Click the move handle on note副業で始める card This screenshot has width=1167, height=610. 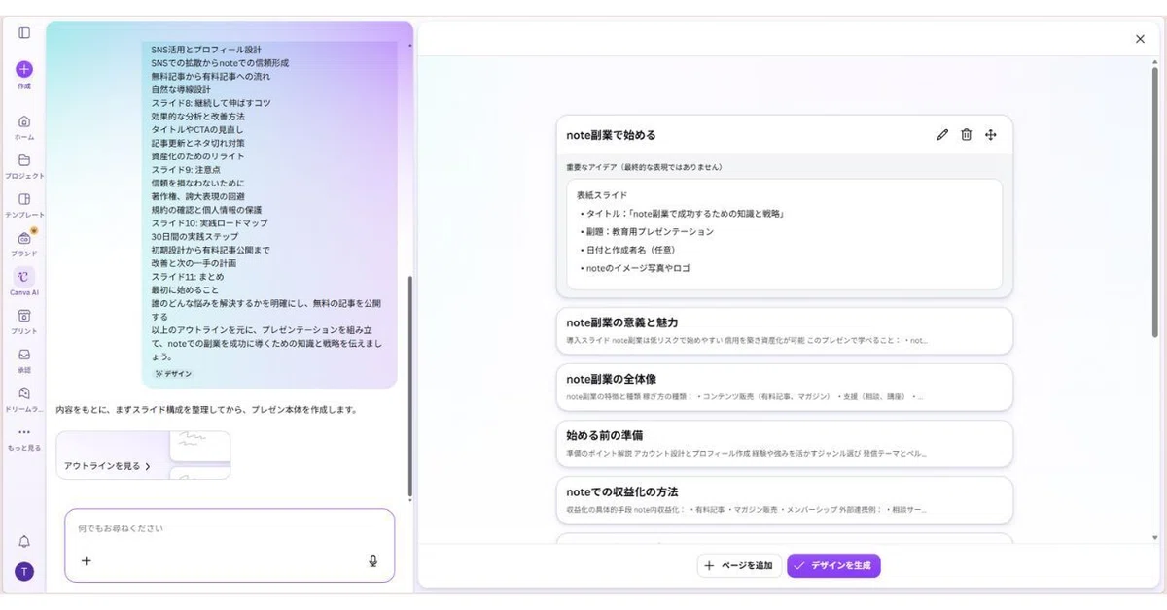(x=990, y=135)
